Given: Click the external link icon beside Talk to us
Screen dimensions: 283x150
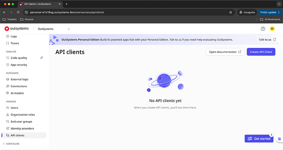Looking at the screenshot, I should (275, 39).
